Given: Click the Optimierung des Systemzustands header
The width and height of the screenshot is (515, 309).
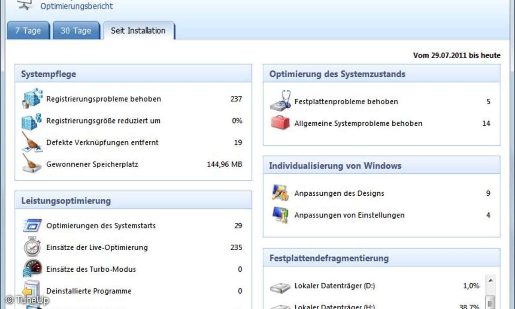Looking at the screenshot, I should [382, 74].
